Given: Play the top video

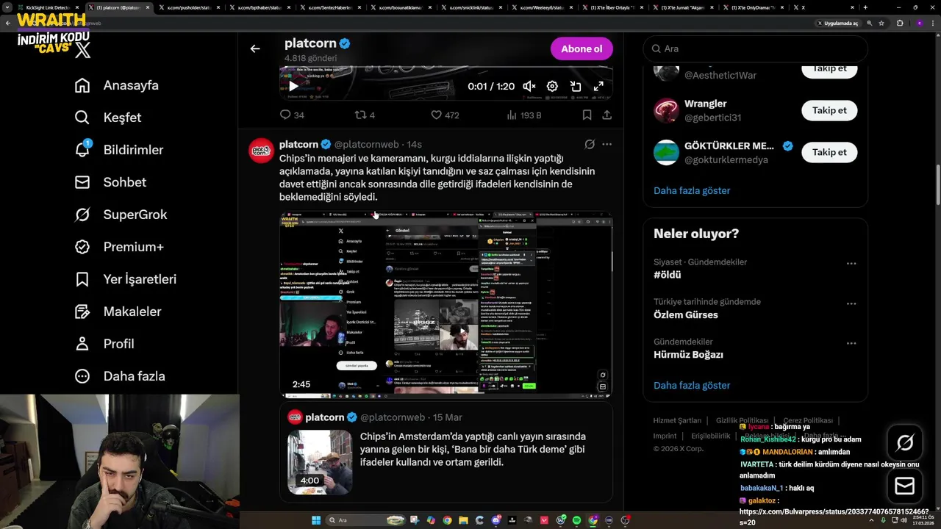Looking at the screenshot, I should point(293,86).
